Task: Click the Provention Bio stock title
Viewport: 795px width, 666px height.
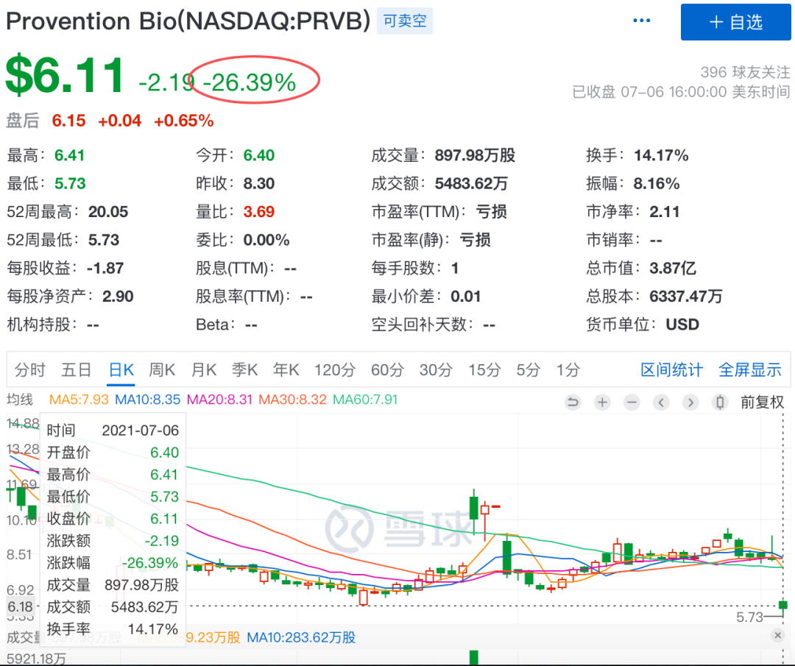Action: point(188,21)
